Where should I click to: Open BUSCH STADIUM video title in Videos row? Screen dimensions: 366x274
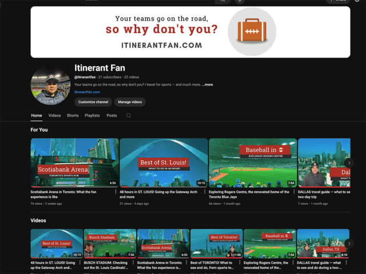point(106,265)
